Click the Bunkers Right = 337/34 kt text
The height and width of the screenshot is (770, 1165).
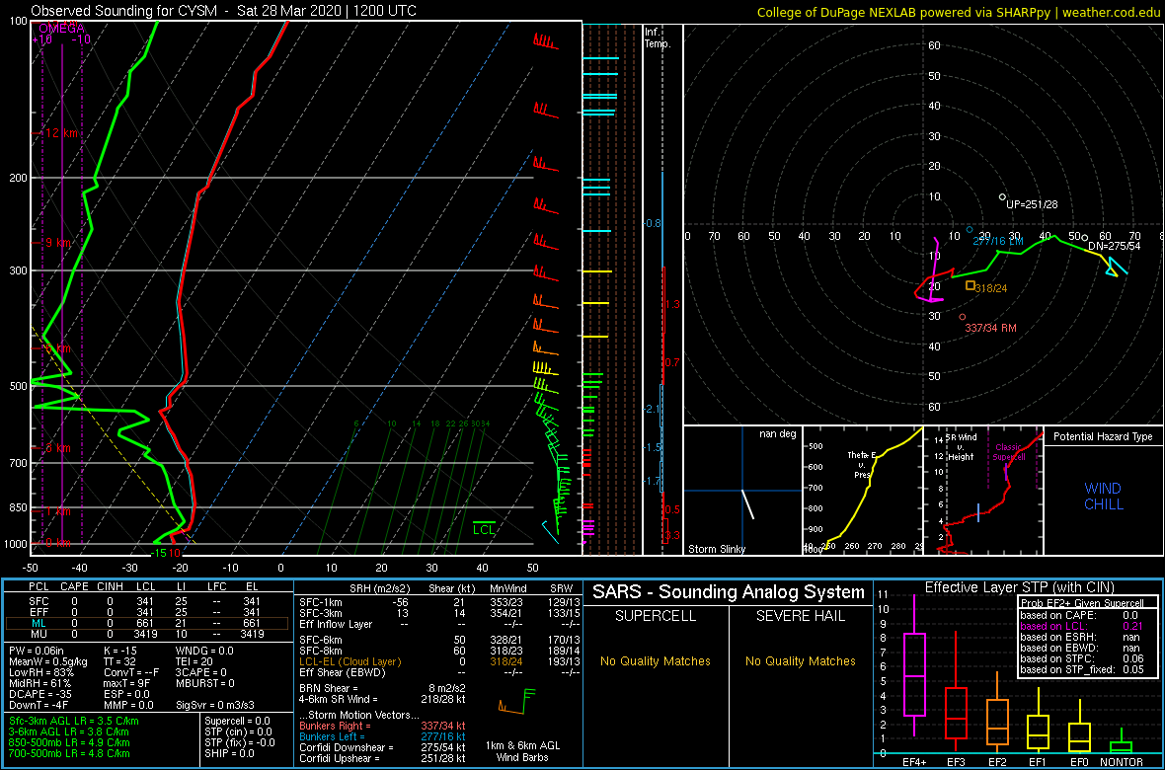[382, 725]
